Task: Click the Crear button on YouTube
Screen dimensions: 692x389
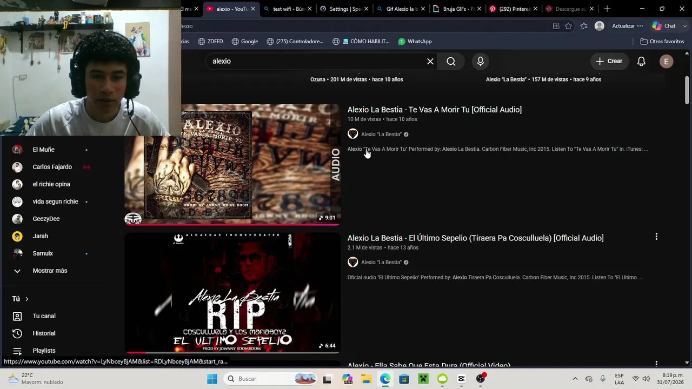Action: pos(609,61)
